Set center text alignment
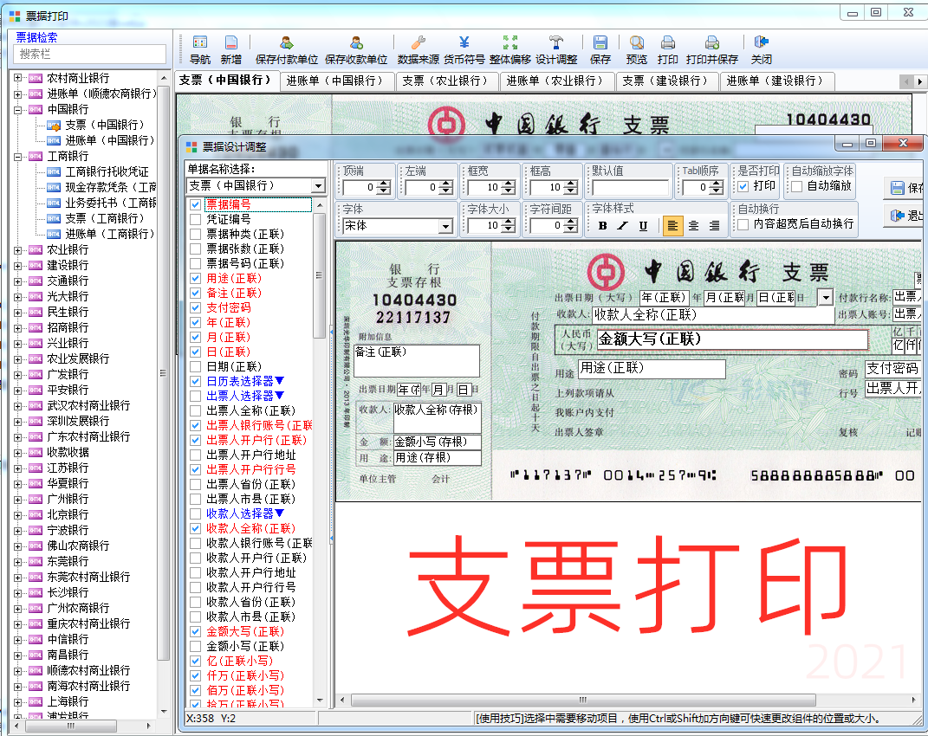Screen dimensions: 928x736 pyautogui.click(x=694, y=225)
